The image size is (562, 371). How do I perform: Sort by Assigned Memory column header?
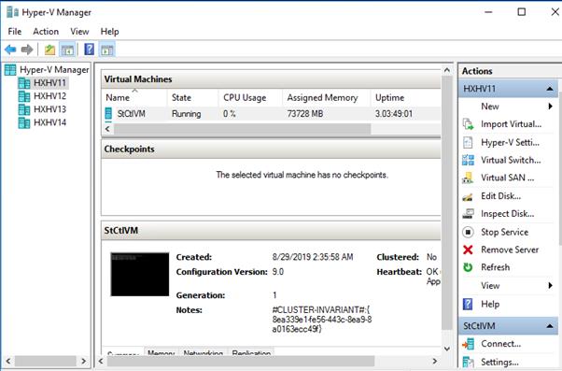pos(326,97)
